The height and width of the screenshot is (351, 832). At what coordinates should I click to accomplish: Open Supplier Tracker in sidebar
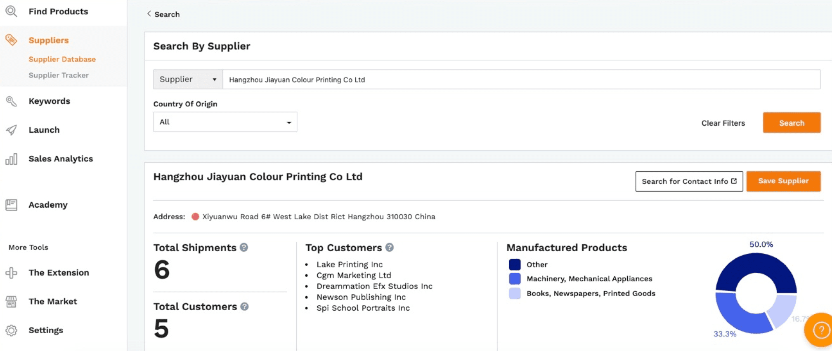tap(59, 75)
